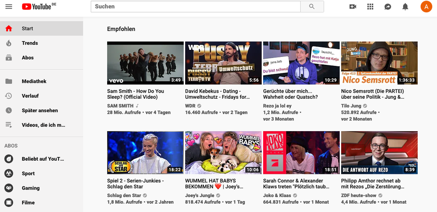This screenshot has width=437, height=212.
Task: Click the Verlauf history icon
Action: [x=8, y=96]
